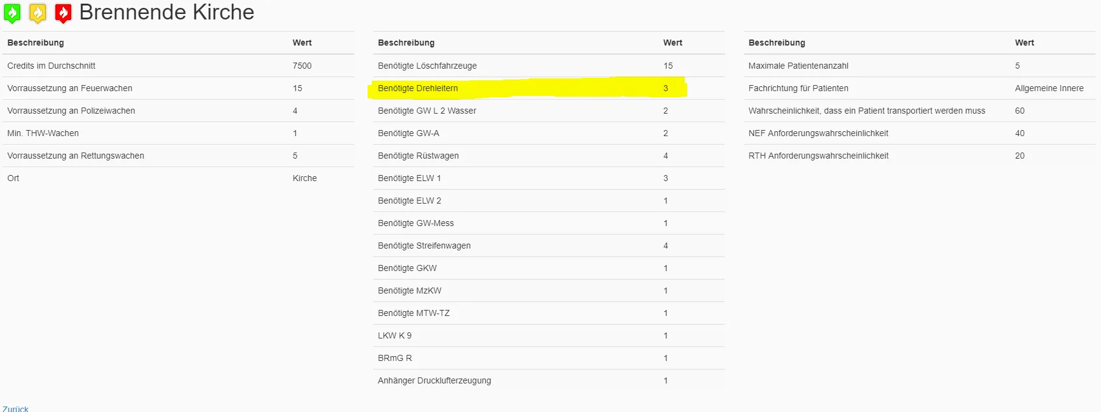1101x412 pixels.
Task: Click the first table's Beschreibung header
Action: (x=35, y=43)
